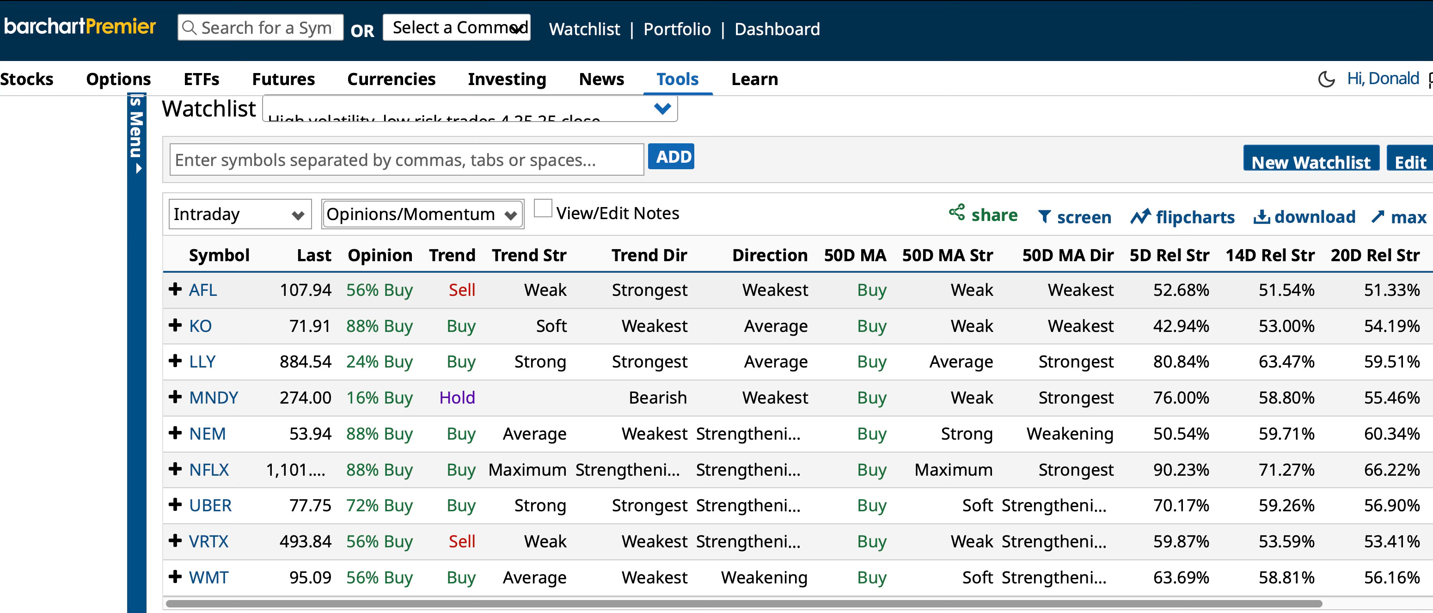The image size is (1433, 613).
Task: Go to Watchlist link in header
Action: 584,29
